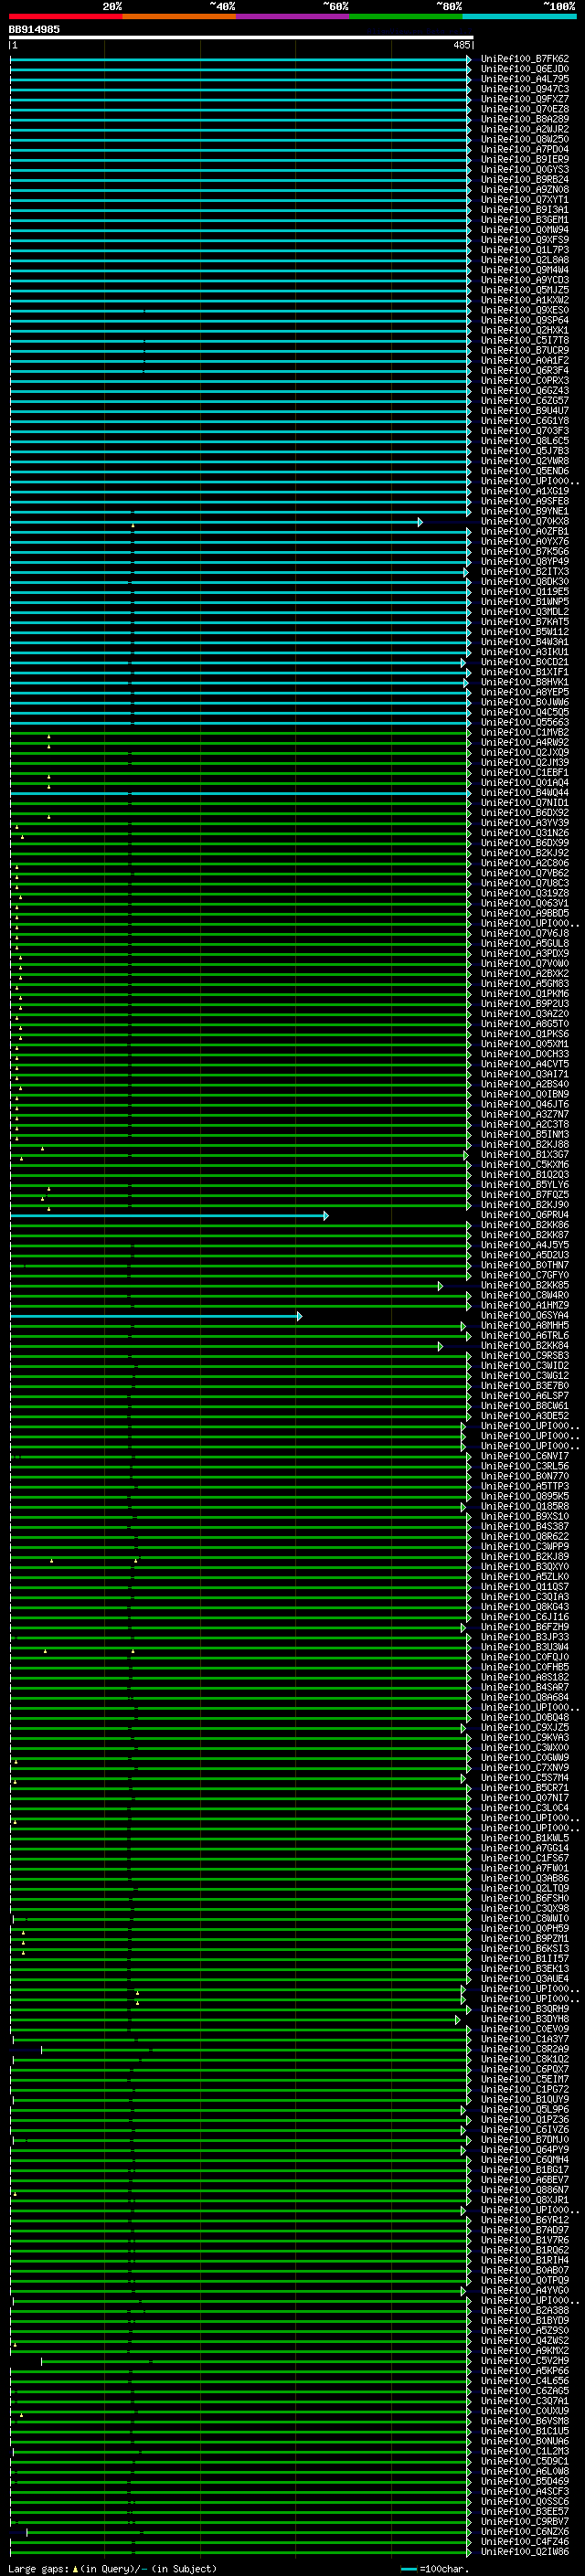
Task: Select the query name BB914985
Action: (x=34, y=30)
